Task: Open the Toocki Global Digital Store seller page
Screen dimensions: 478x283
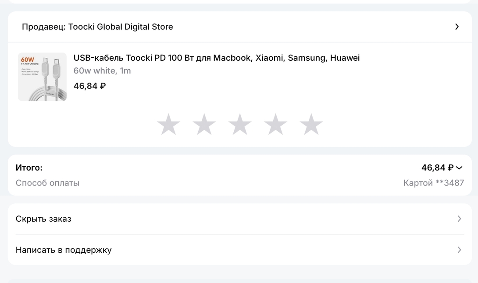Action: coord(97,27)
